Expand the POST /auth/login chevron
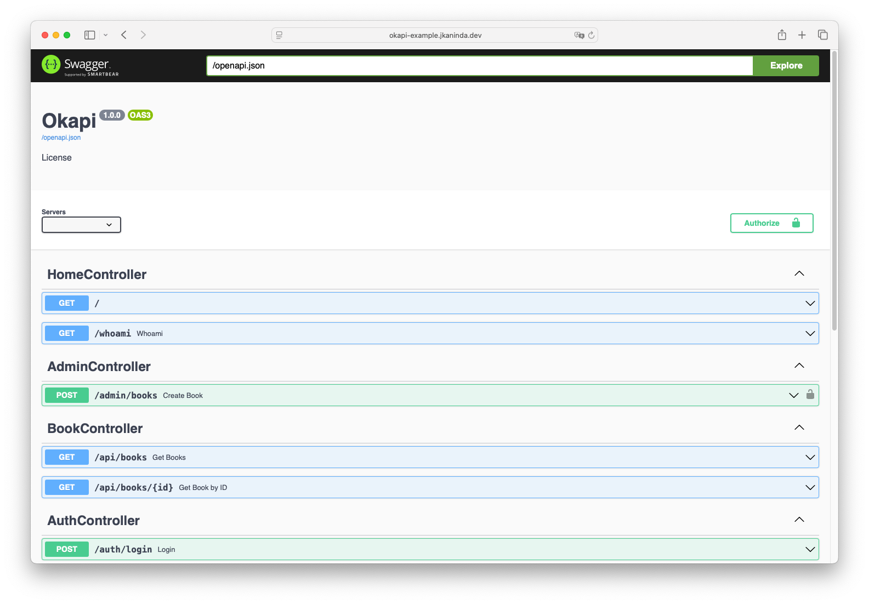This screenshot has height=604, width=869. click(x=810, y=550)
